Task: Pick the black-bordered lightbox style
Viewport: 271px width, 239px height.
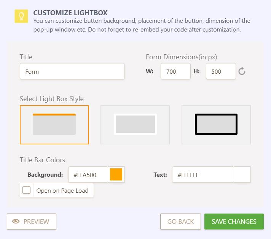Action: 216,125
